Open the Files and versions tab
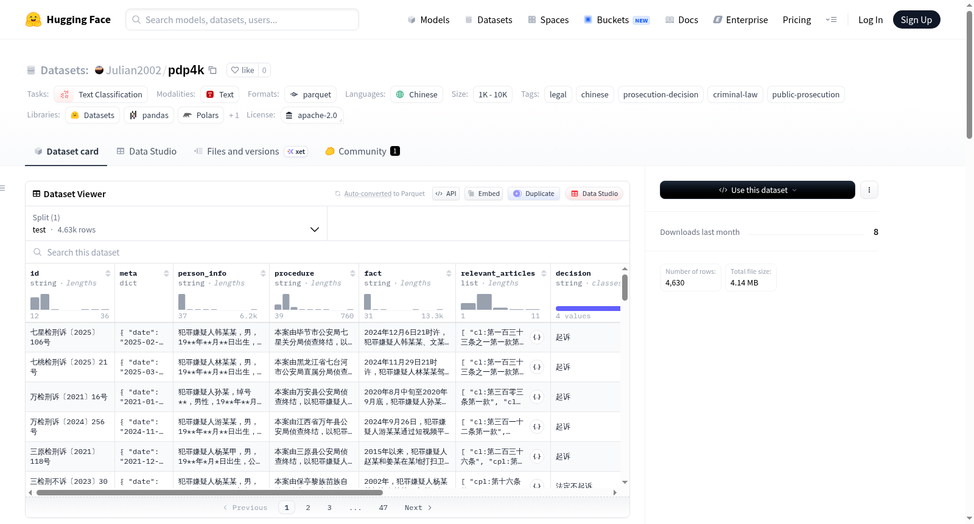 coord(250,151)
